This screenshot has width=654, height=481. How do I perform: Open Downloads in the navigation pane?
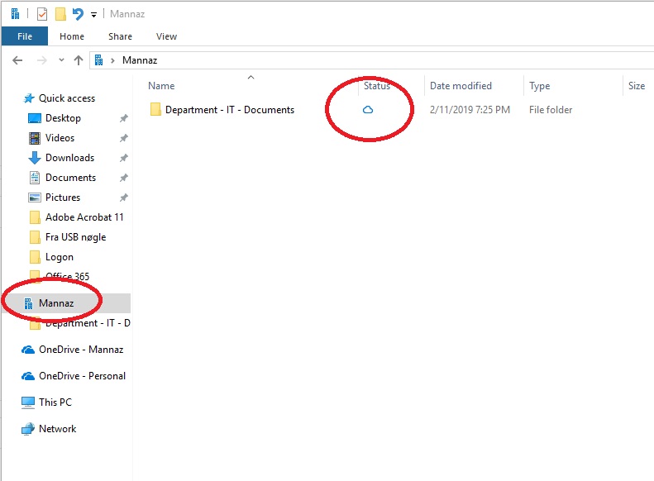pos(69,158)
